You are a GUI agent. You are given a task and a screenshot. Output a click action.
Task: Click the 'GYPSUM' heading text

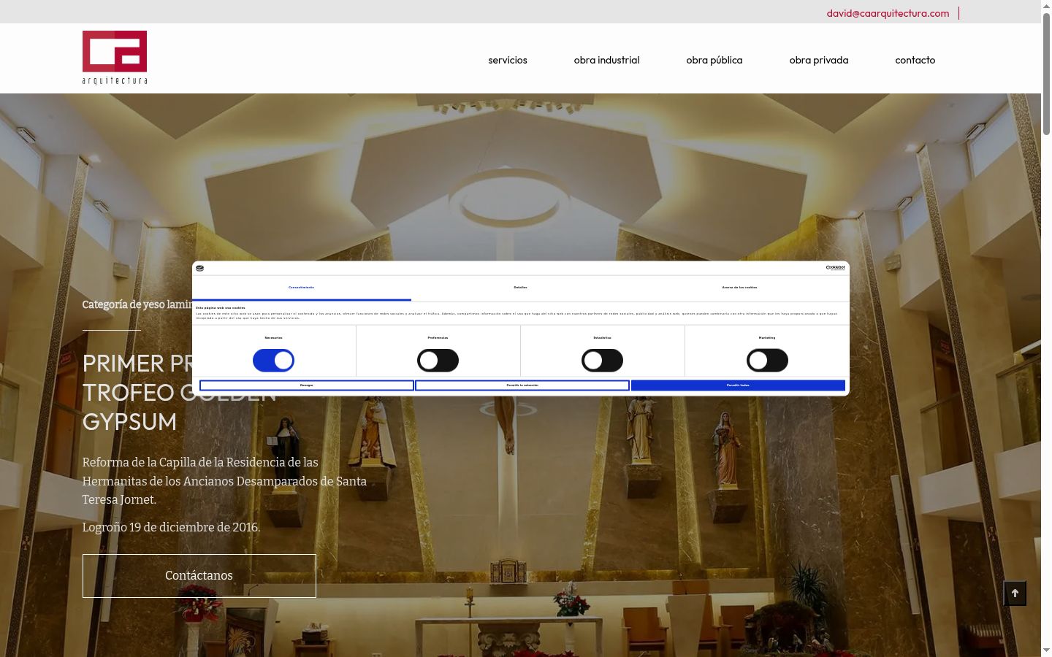click(x=129, y=422)
